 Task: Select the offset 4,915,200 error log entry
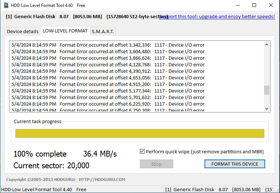(x=108, y=84)
